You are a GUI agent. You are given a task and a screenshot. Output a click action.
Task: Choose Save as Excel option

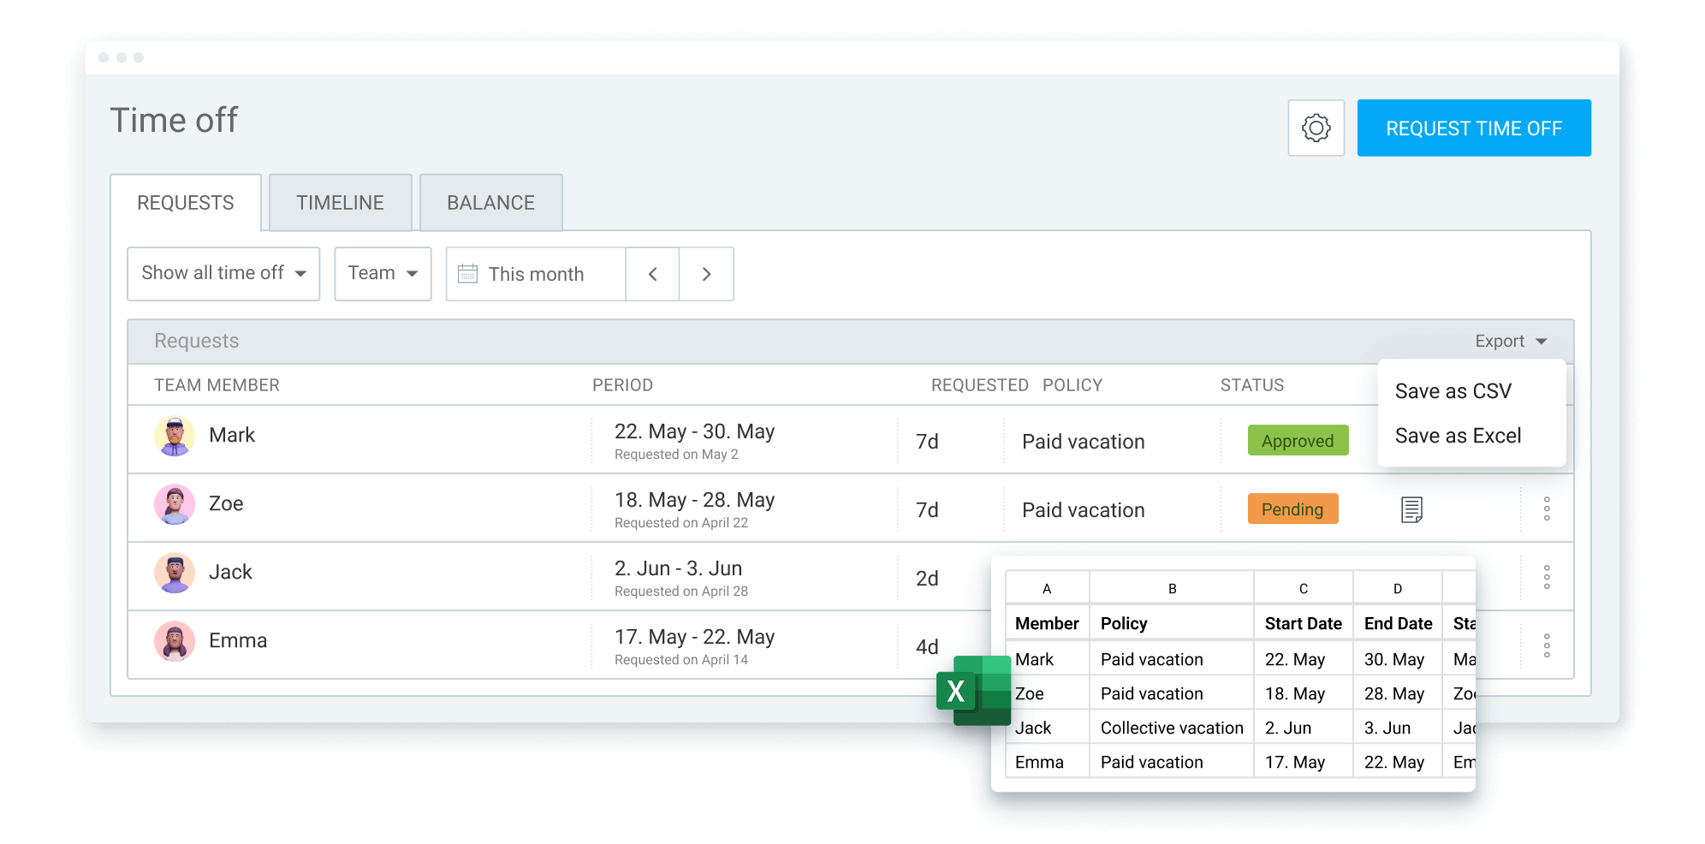click(x=1458, y=436)
